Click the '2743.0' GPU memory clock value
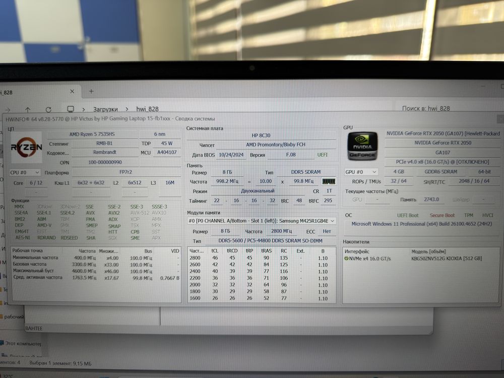This screenshot has height=378, width=504. [431, 200]
